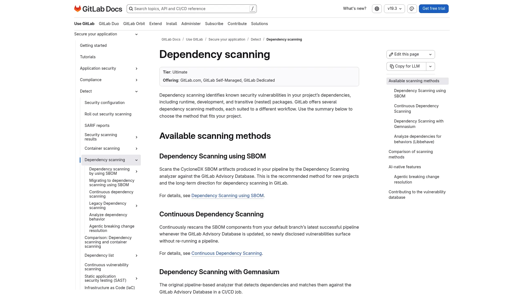524x294 pixels.
Task: Open Tutorials in the sidebar
Action: click(88, 57)
